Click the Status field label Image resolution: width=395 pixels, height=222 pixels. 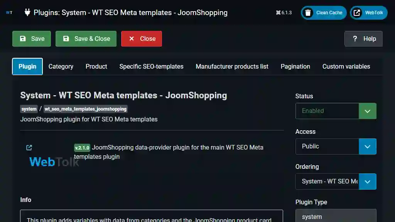(304, 96)
